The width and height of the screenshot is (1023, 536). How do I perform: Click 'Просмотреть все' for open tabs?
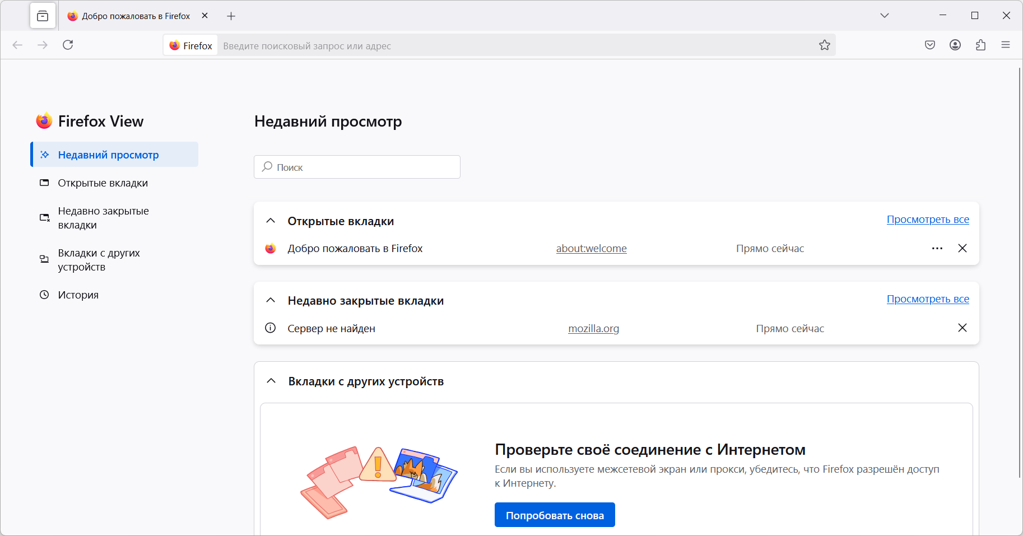coord(928,220)
